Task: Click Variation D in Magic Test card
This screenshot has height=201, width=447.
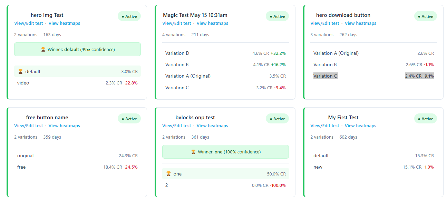Action: point(177,53)
